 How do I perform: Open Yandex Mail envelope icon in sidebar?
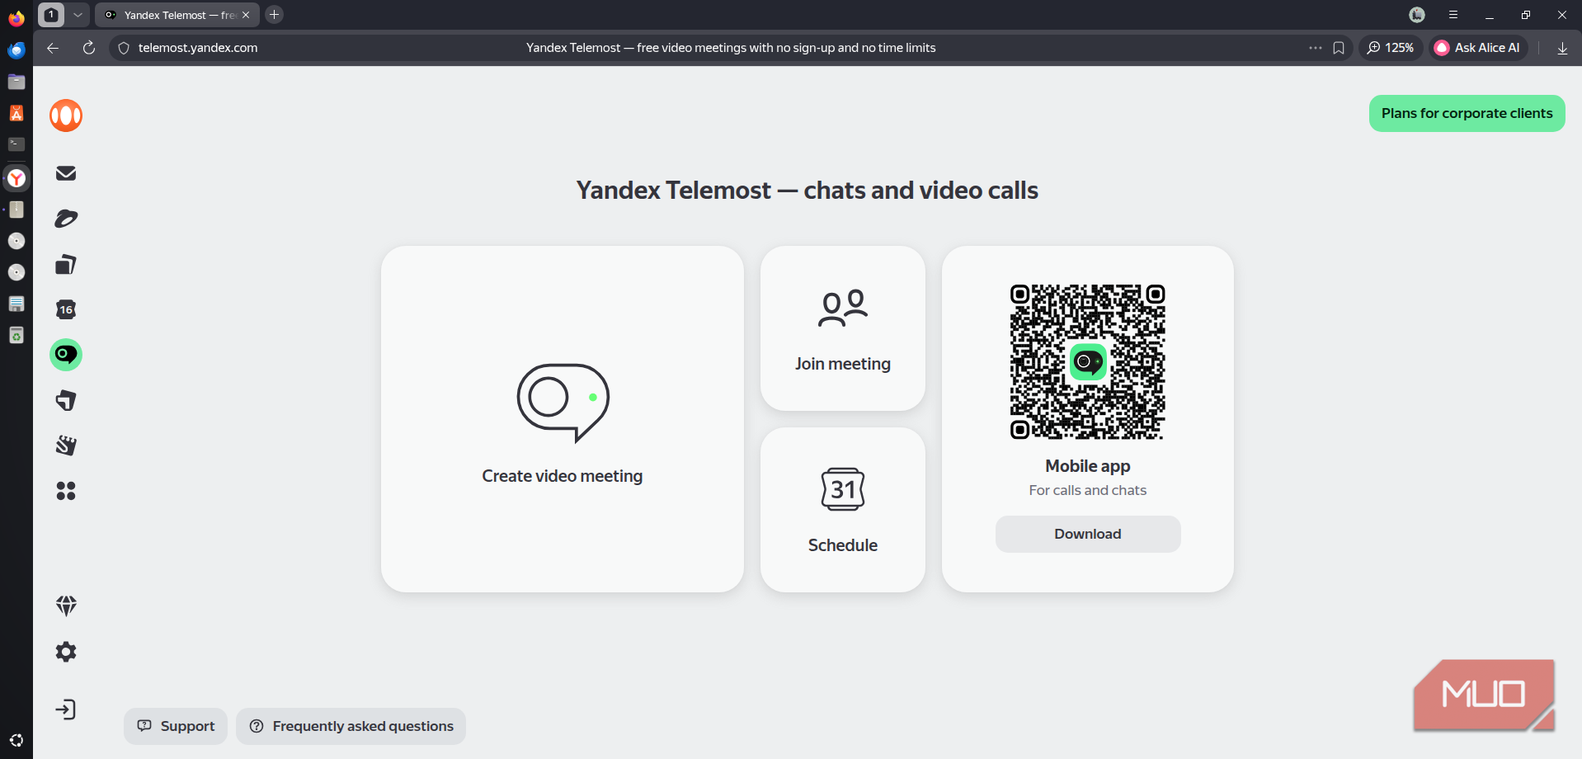[x=66, y=173]
